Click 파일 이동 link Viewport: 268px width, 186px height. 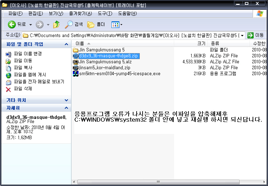pyautogui.click(x=23, y=61)
